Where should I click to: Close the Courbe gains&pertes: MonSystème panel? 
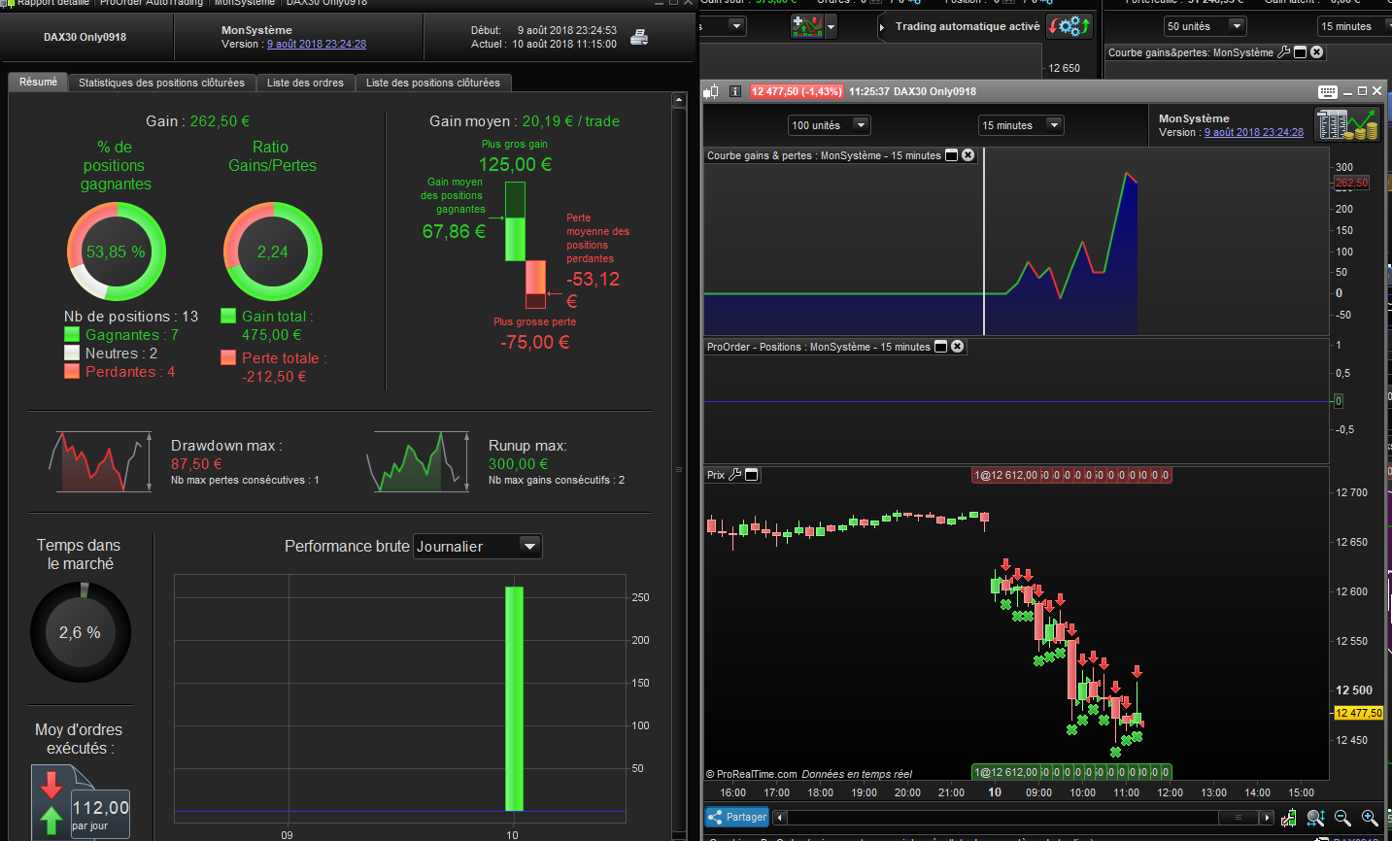[1317, 52]
